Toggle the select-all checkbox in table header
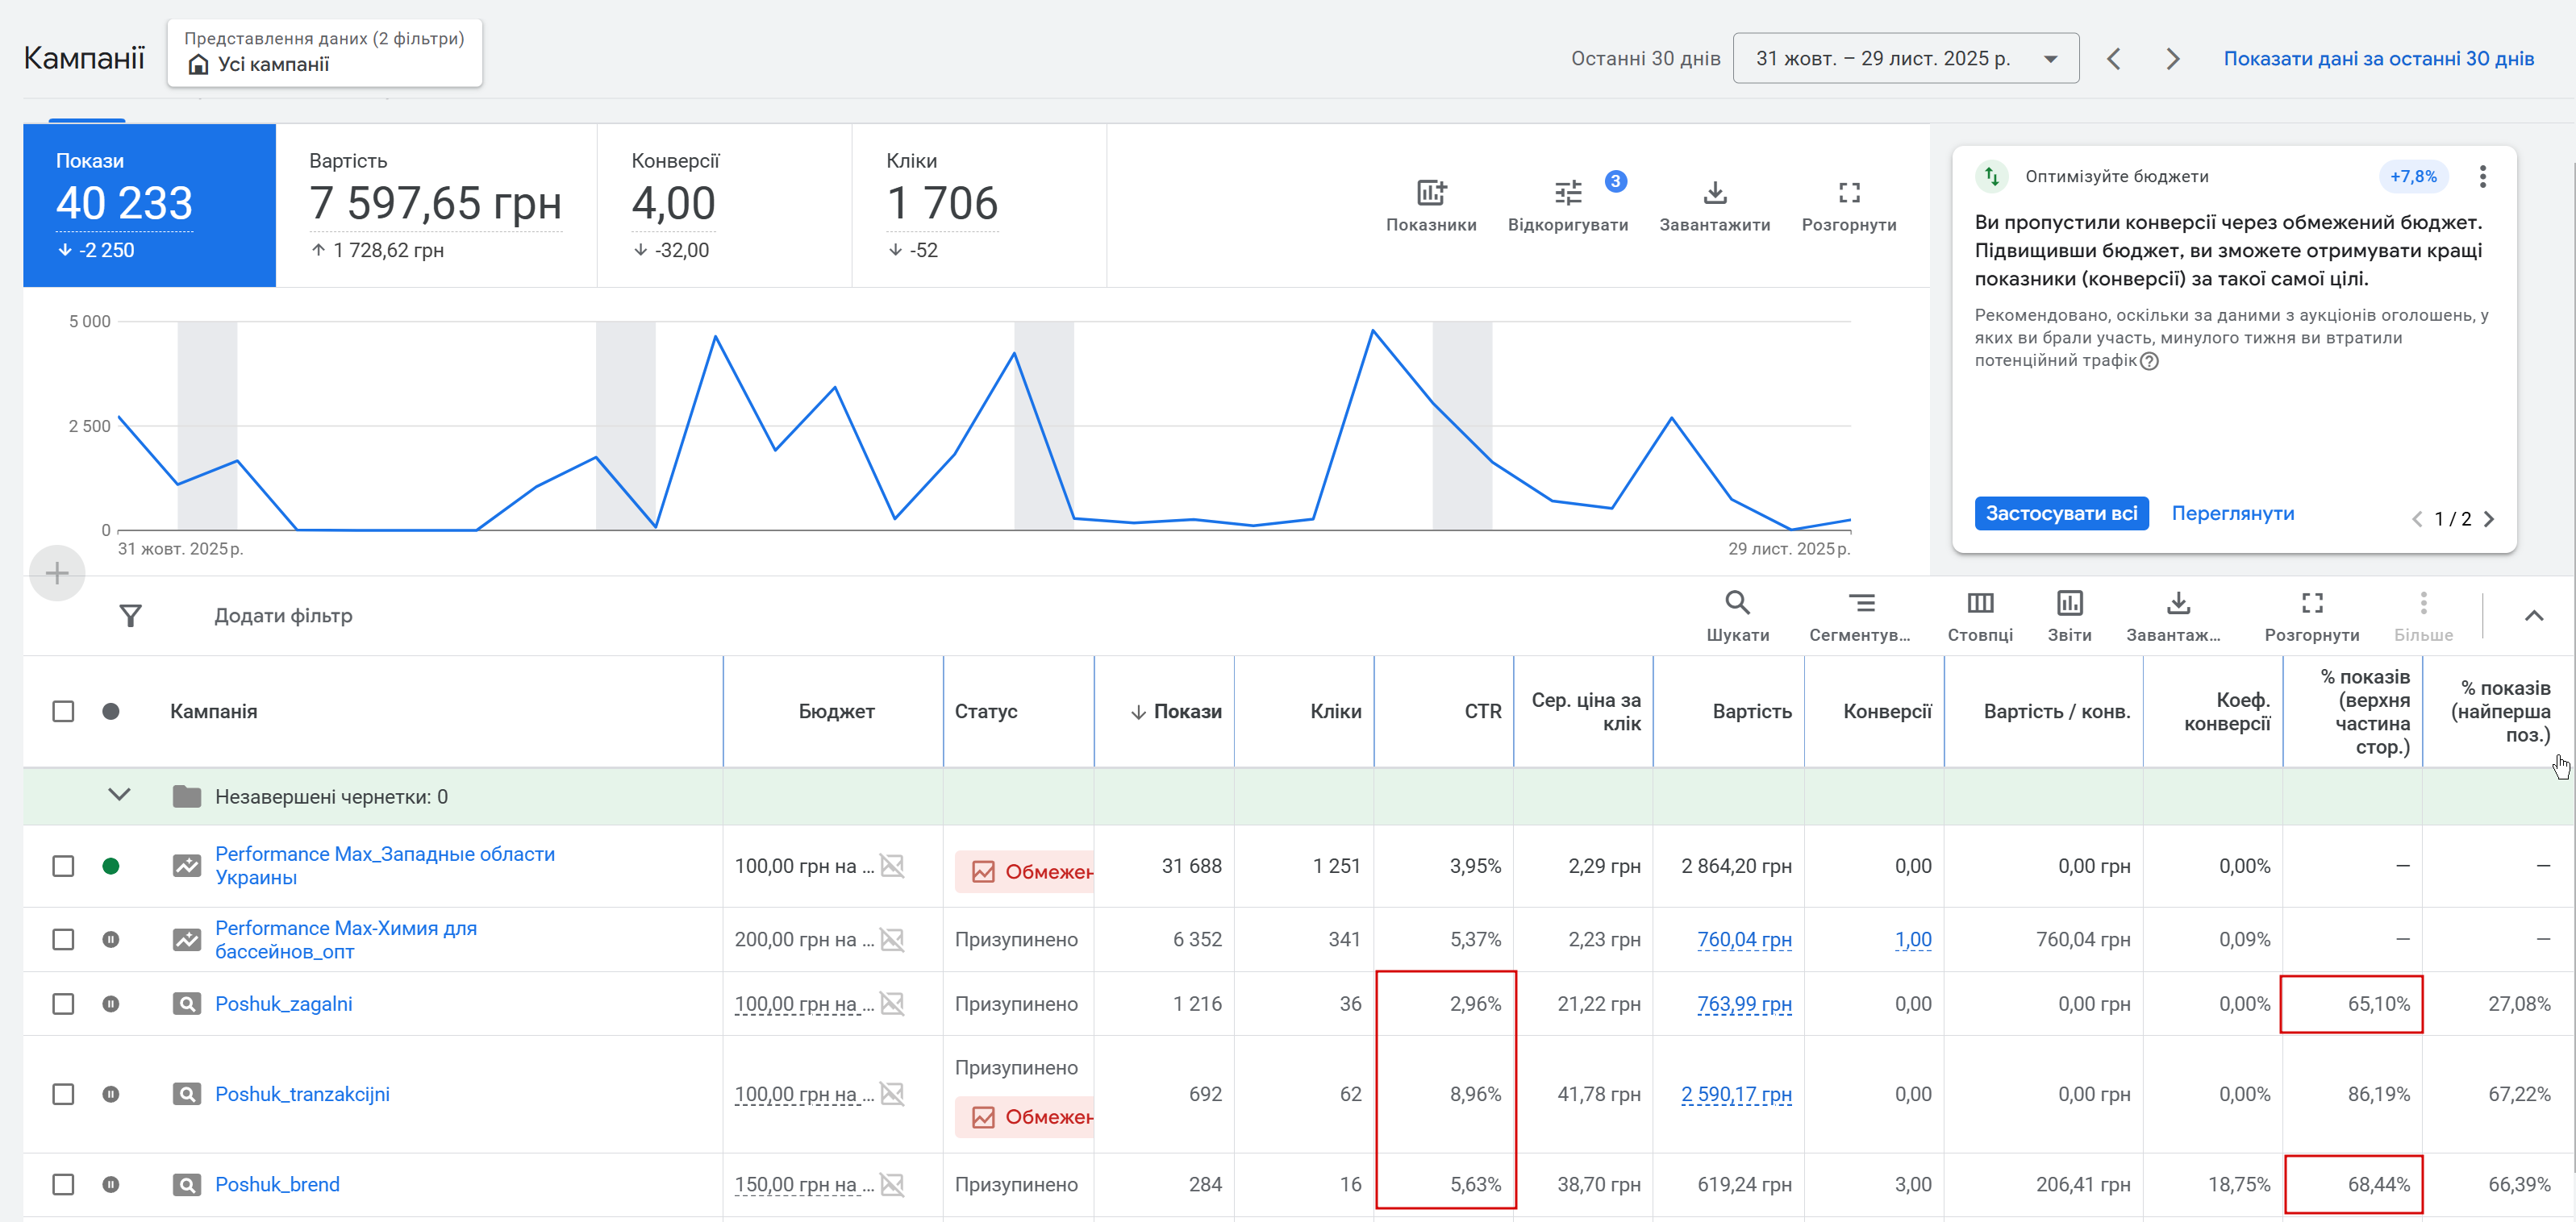2576x1222 pixels. point(63,712)
